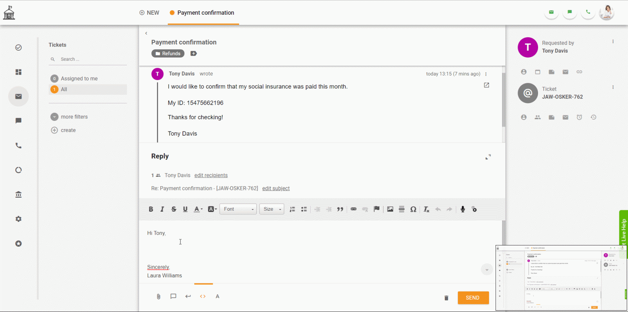Open the Size dropdown

click(271, 209)
